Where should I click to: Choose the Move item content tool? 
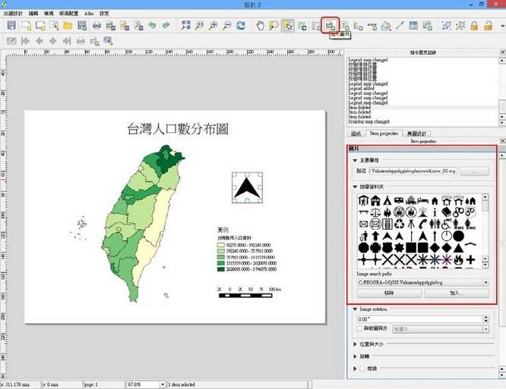pos(302,26)
